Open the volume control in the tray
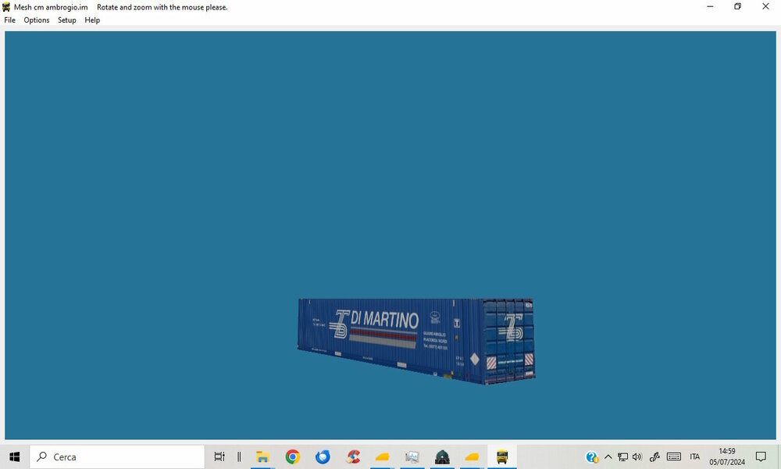The width and height of the screenshot is (781, 469). point(637,456)
